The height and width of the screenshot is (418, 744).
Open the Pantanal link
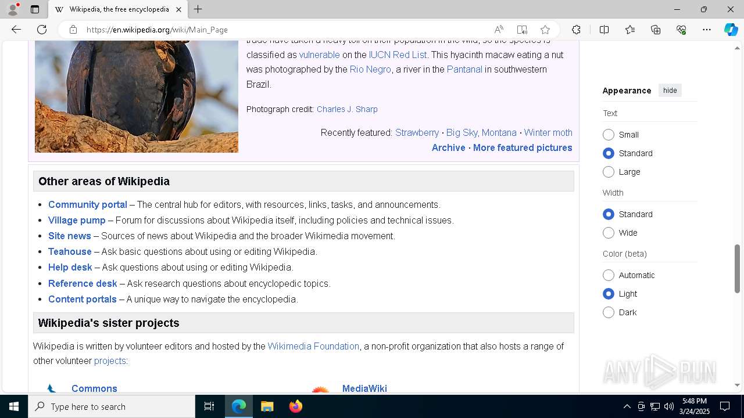click(x=464, y=69)
